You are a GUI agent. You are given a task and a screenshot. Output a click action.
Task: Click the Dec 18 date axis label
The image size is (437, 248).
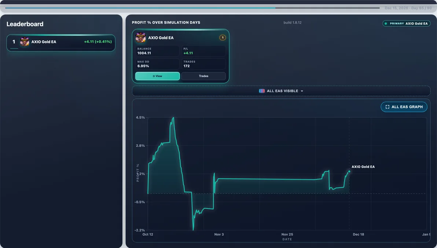point(359,234)
